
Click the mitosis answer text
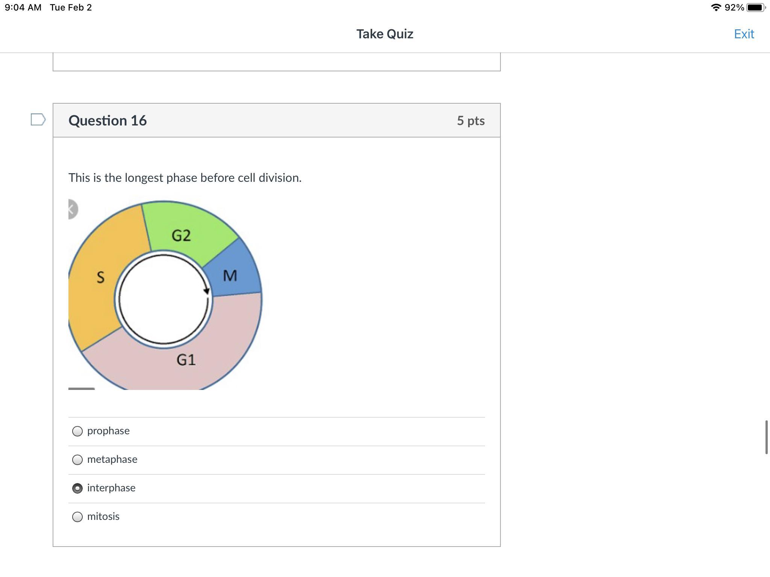pyautogui.click(x=103, y=517)
